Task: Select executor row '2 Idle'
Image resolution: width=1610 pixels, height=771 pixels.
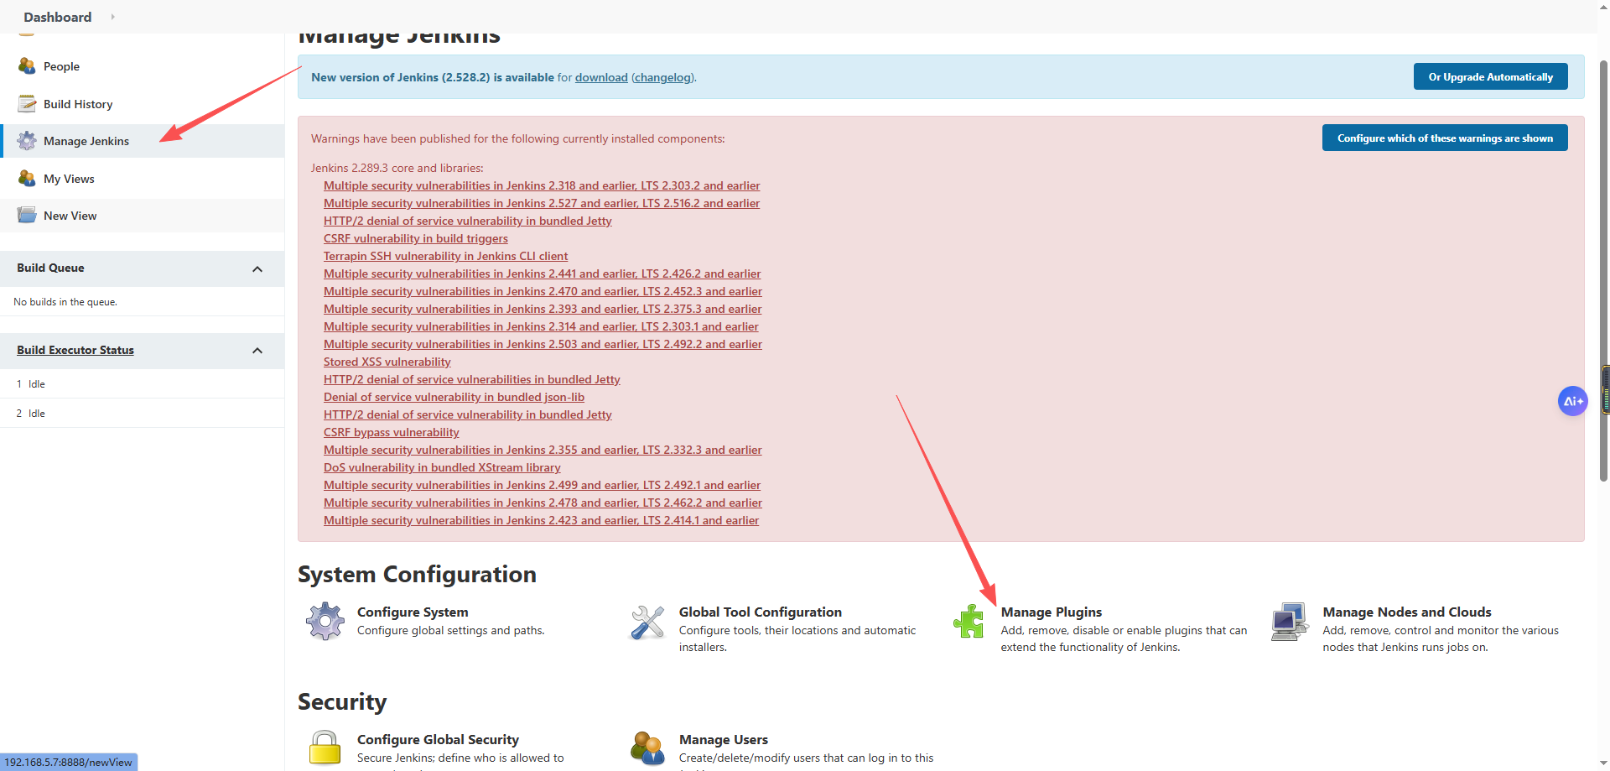Action: [142, 413]
